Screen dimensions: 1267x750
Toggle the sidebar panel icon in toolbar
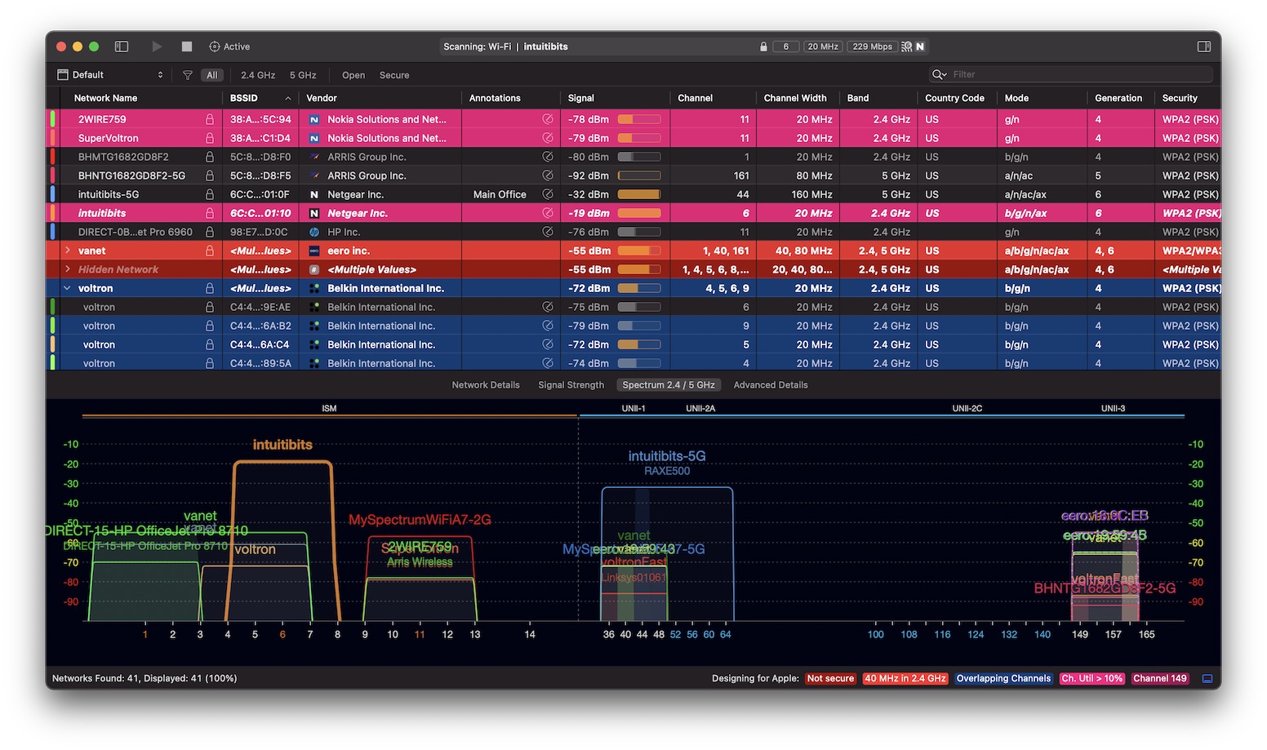122,47
